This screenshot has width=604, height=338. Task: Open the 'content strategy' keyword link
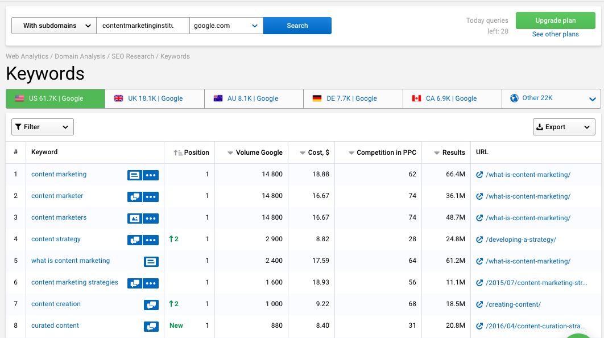(x=56, y=239)
